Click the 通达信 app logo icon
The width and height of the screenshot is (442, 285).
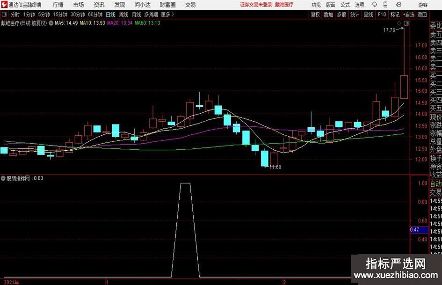click(4, 5)
